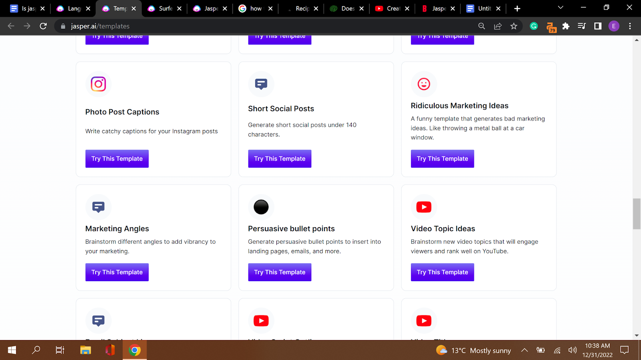Try the Short Social Posts template
The image size is (641, 360).
280,159
